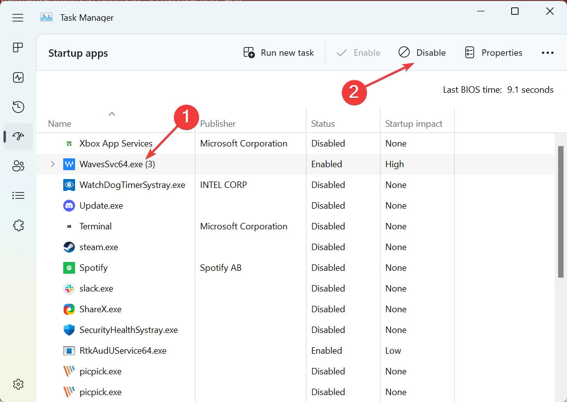Select the slack.exe entry
Screen dimensions: 567x402
[96, 289]
